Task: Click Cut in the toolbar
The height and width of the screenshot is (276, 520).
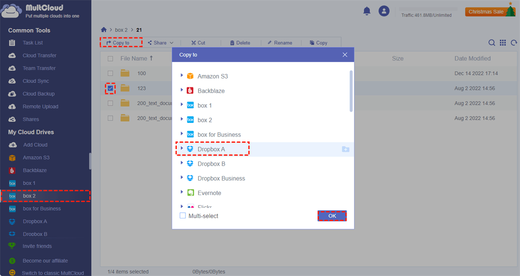Action: [198, 43]
